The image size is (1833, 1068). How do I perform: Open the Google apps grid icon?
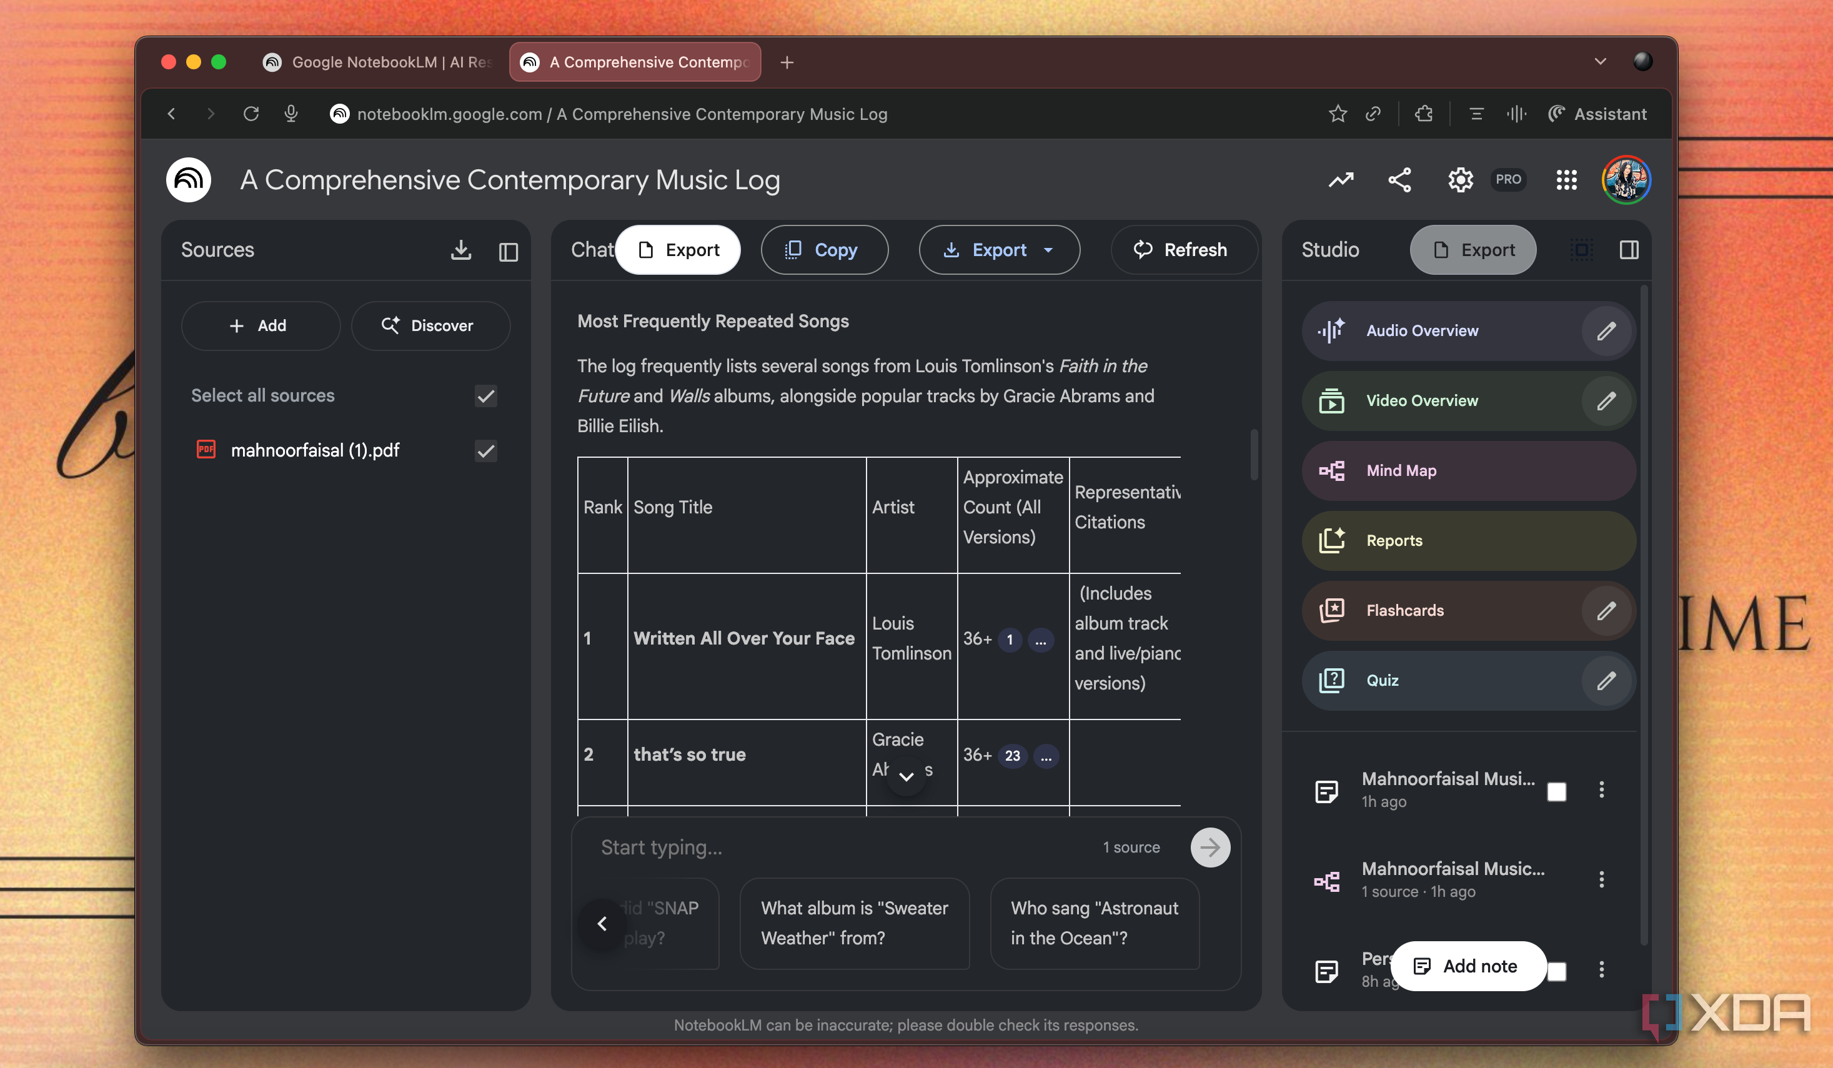(x=1566, y=180)
